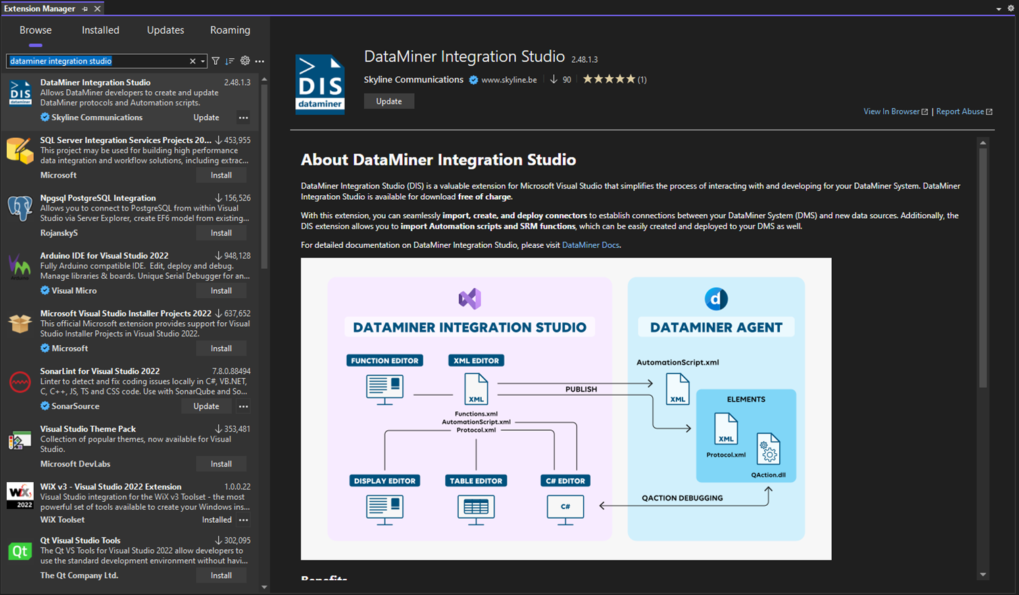Open View In Browser link
Image resolution: width=1019 pixels, height=595 pixels.
895,111
